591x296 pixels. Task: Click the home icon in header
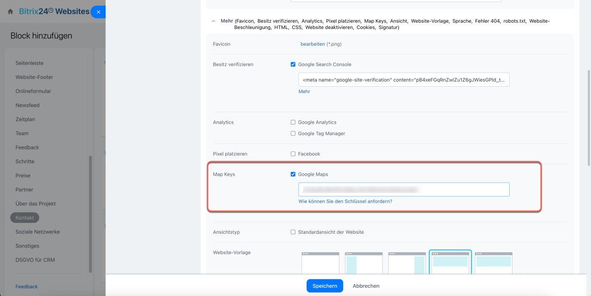(10, 12)
